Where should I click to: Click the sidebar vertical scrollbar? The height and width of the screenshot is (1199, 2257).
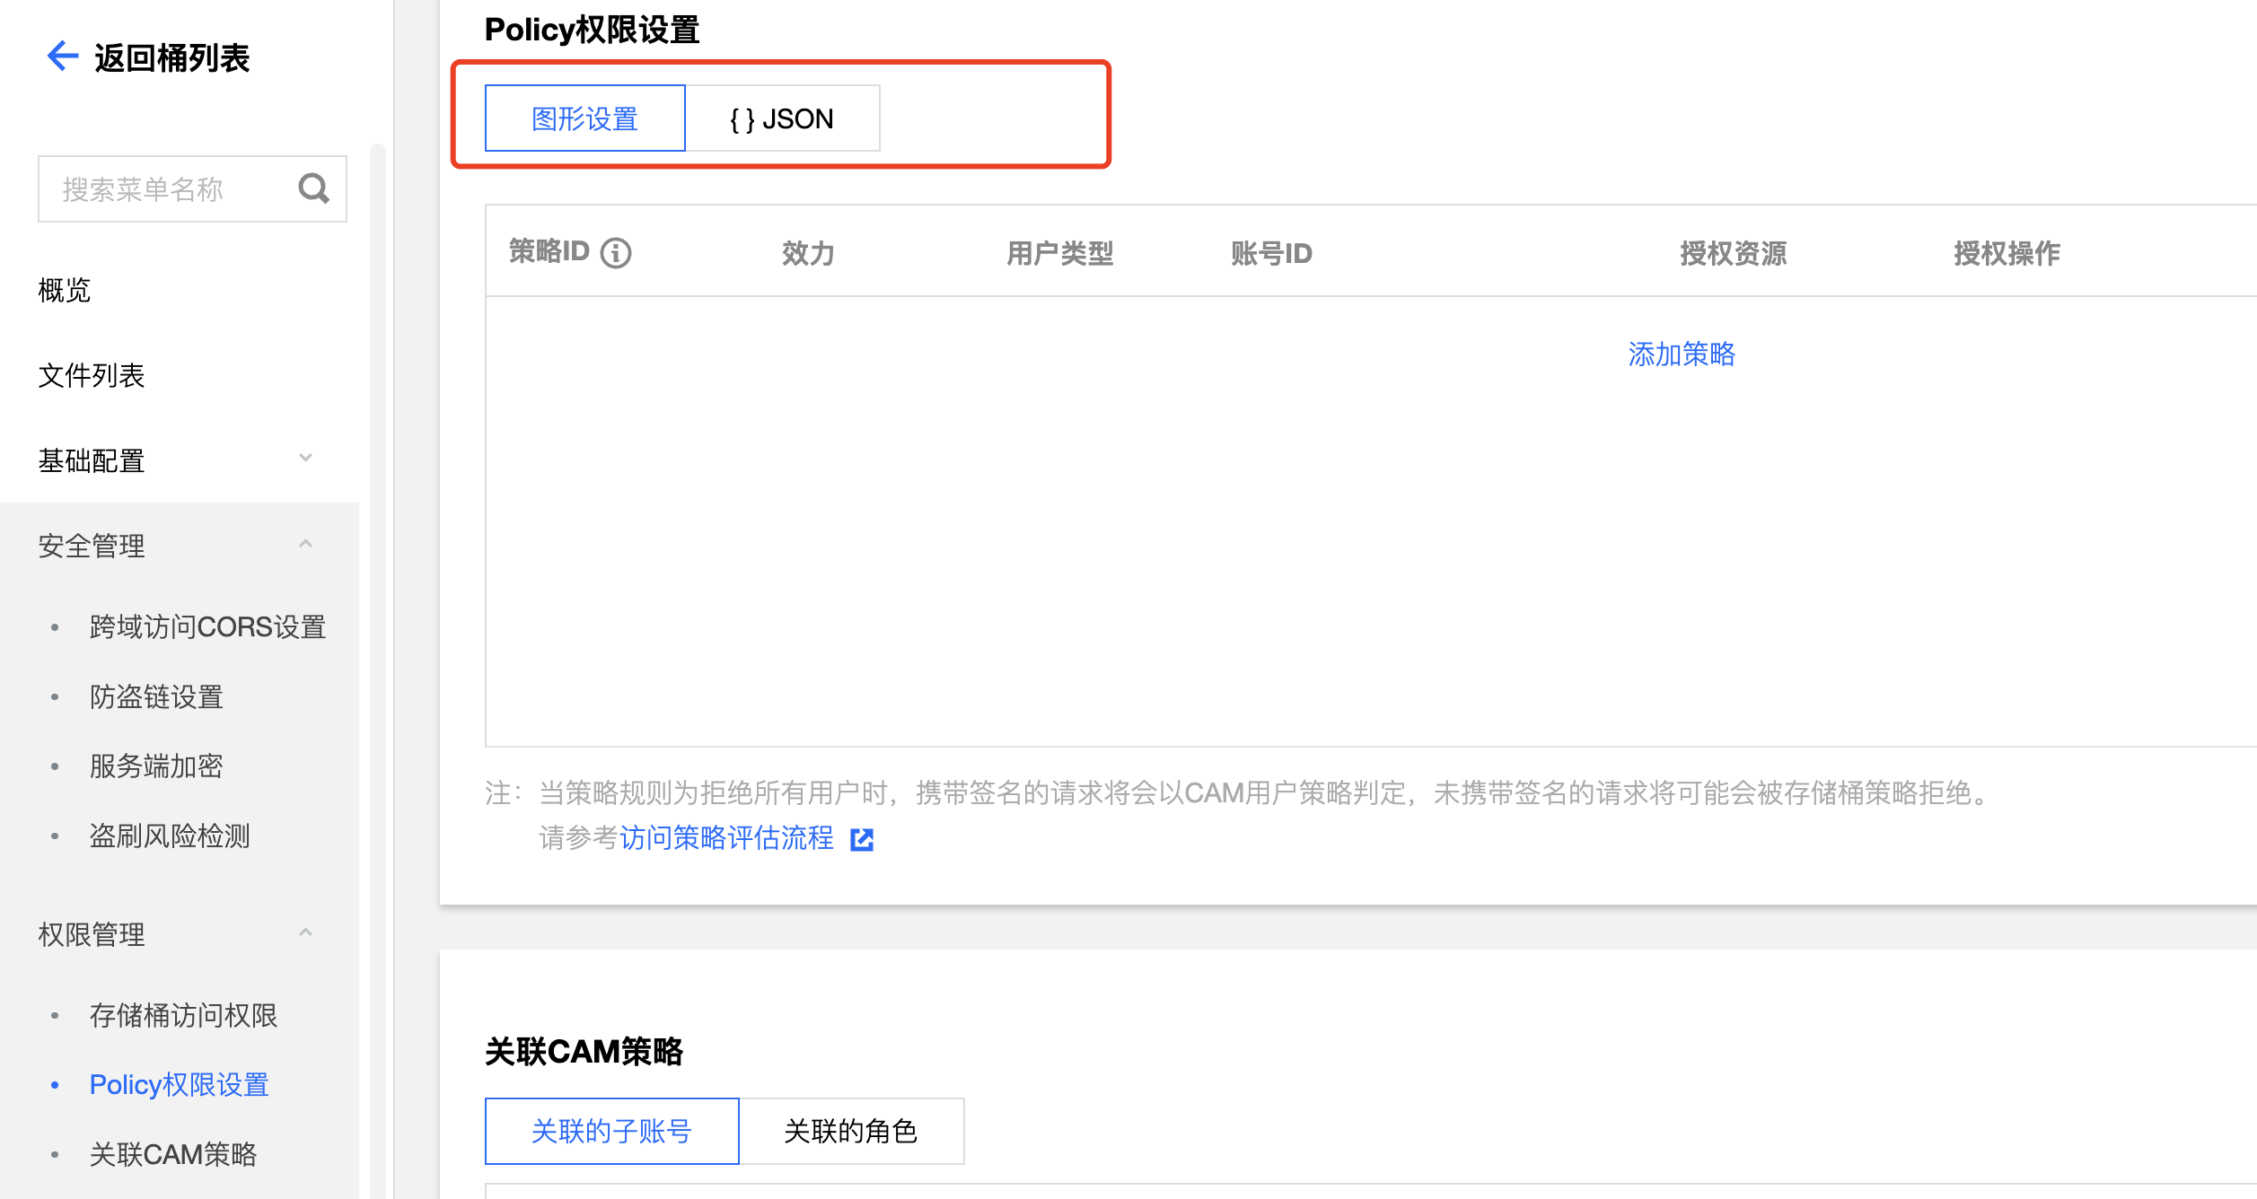tap(378, 628)
